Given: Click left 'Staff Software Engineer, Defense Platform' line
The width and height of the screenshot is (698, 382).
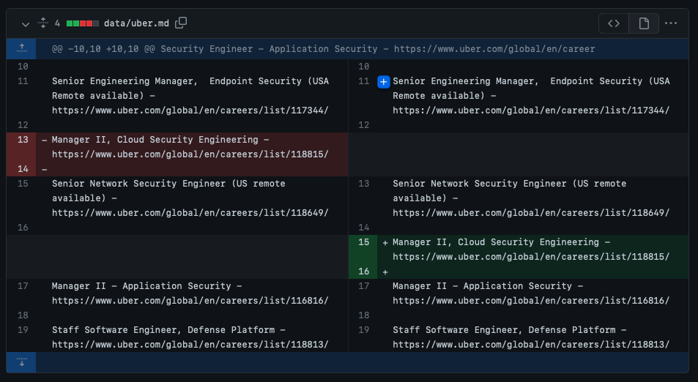Looking at the screenshot, I should pos(190,337).
